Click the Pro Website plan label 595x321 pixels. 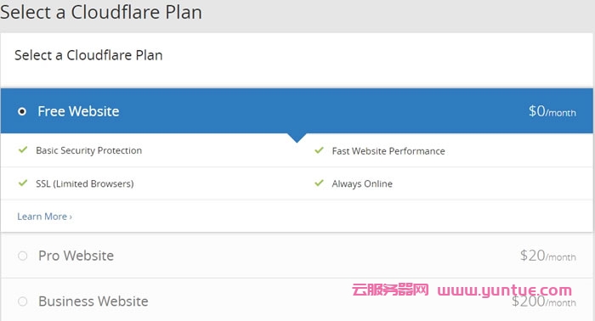76,256
